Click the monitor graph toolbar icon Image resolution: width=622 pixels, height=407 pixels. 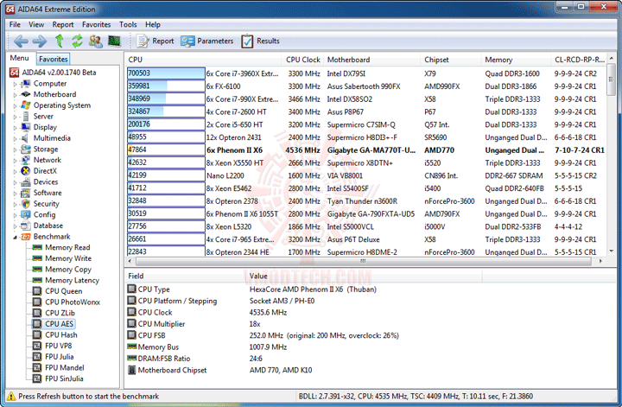[x=114, y=41]
